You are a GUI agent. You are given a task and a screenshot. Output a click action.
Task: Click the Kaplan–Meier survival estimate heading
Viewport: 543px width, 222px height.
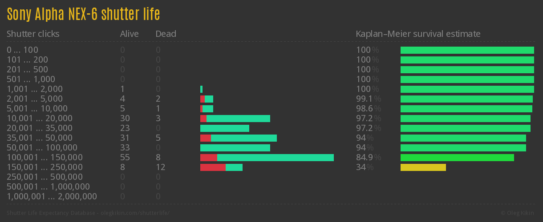pyautogui.click(x=418, y=34)
